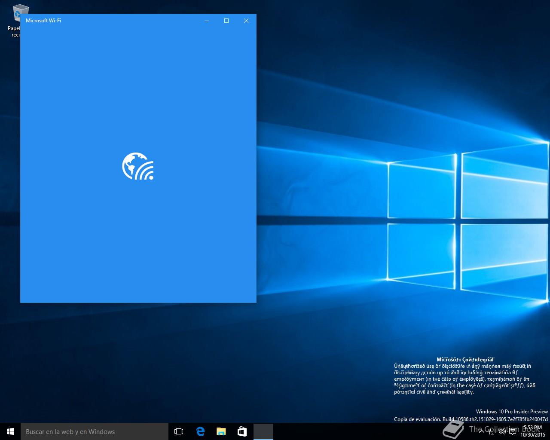Show hidden system tray icons
This screenshot has width=550, height=440.
click(x=482, y=431)
